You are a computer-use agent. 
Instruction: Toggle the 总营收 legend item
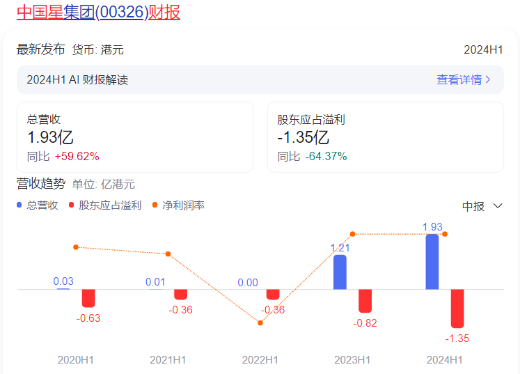[38, 205]
